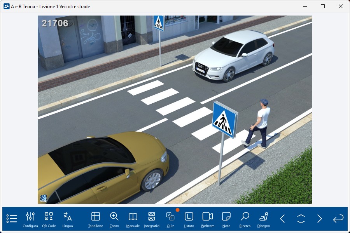
Task: Open the Listato listing
Action: [189, 219]
